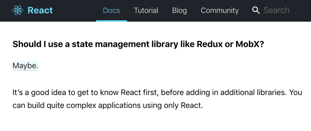This screenshot has width=311, height=131.
Task: Click the paragraph starting 'It's a good idea'
Action: [x=157, y=99]
